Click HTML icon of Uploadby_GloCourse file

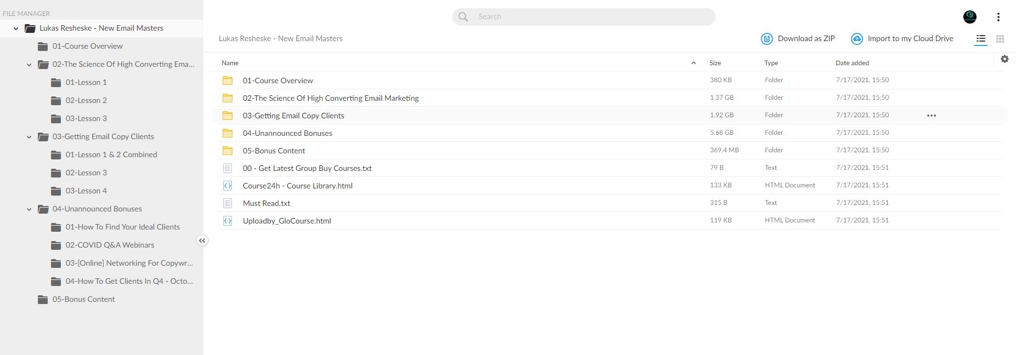(x=228, y=221)
